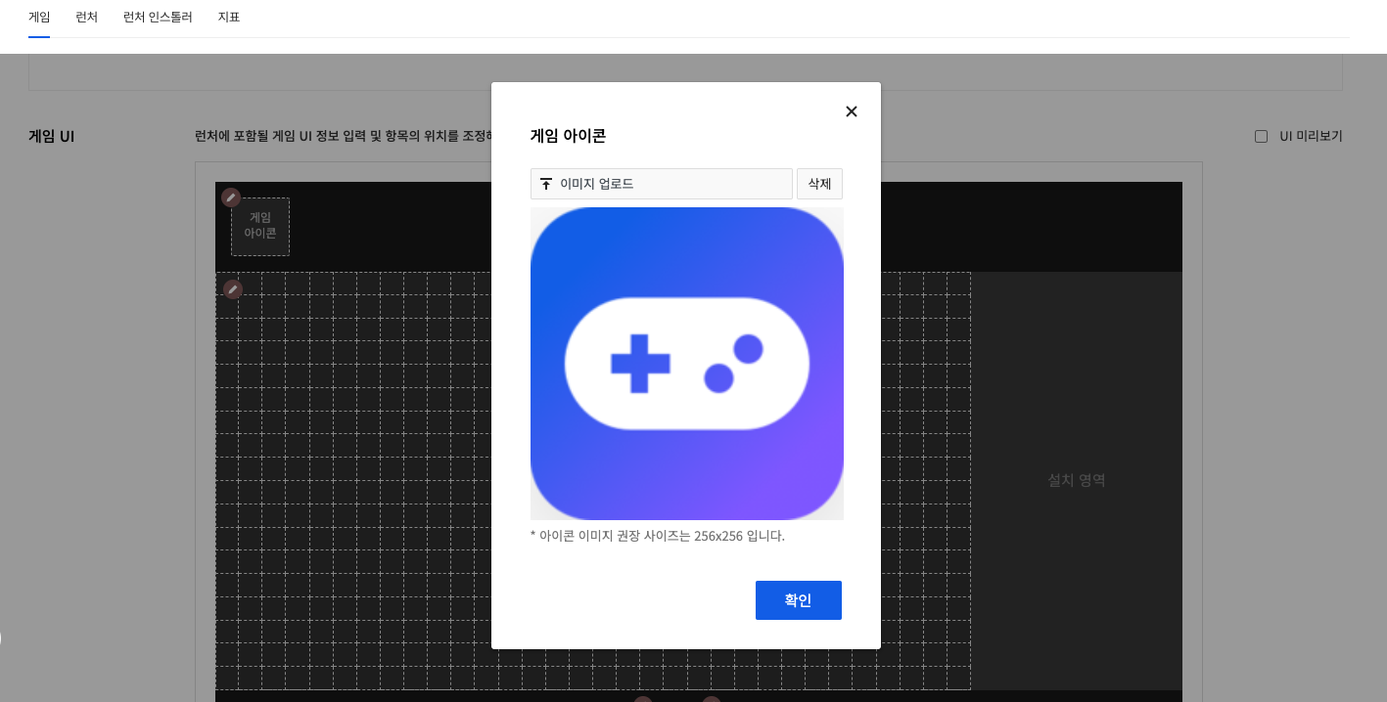Click the pencil edit icon on 게임 아이콘 placeholder
This screenshot has height=702, width=1387.
pos(231,197)
